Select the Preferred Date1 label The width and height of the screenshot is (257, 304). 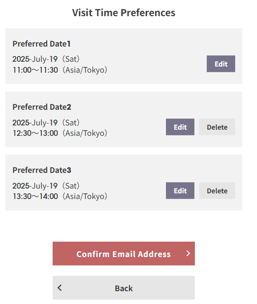click(x=41, y=44)
